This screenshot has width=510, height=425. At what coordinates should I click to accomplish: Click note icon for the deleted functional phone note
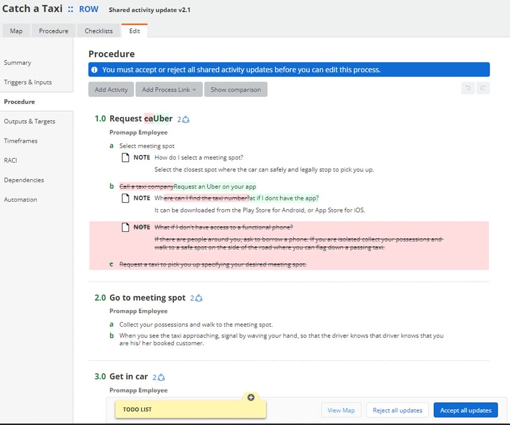125,227
